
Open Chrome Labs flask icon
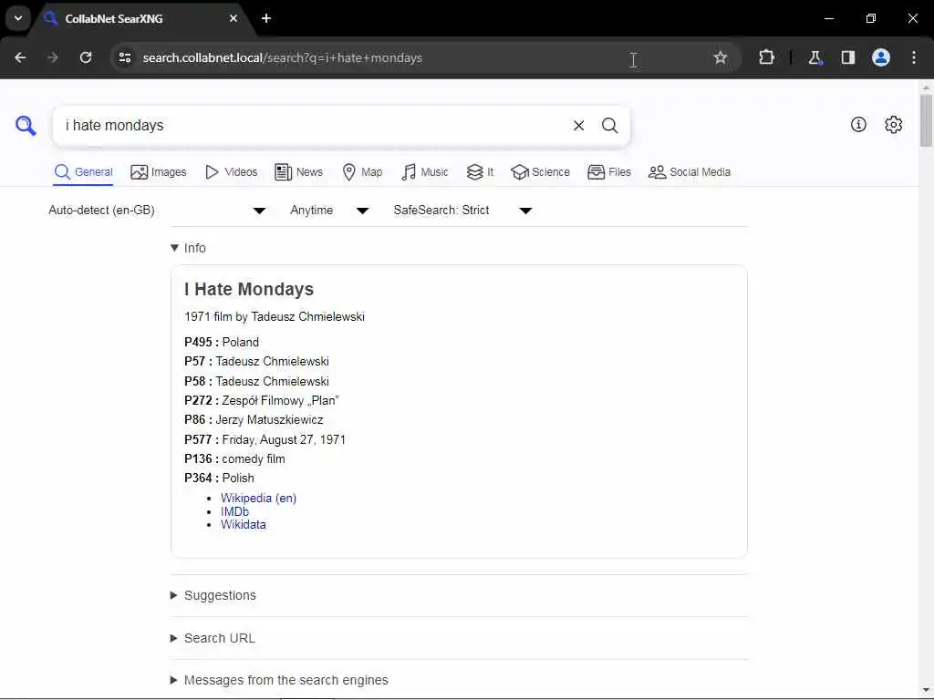tap(815, 57)
